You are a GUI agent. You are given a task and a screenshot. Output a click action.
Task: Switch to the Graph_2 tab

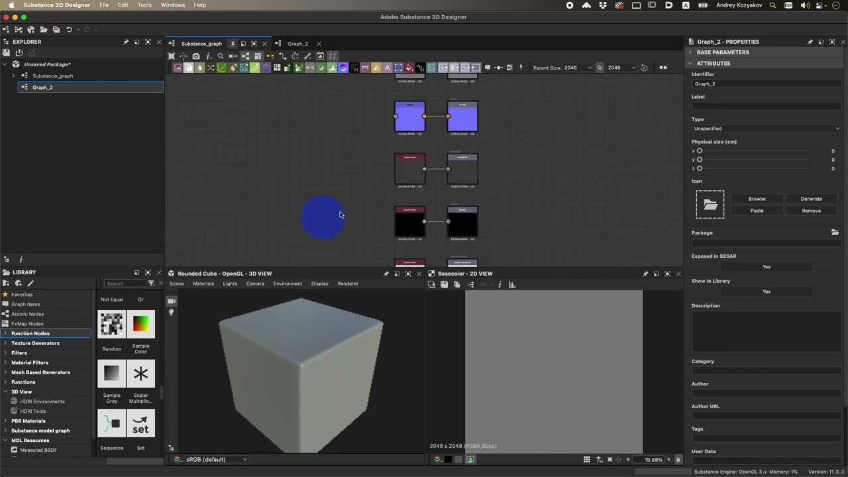pyautogui.click(x=297, y=44)
